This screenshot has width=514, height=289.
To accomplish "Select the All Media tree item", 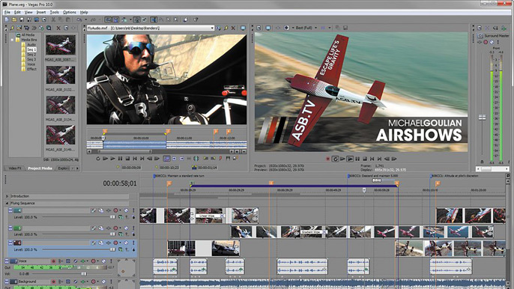I will coord(28,34).
